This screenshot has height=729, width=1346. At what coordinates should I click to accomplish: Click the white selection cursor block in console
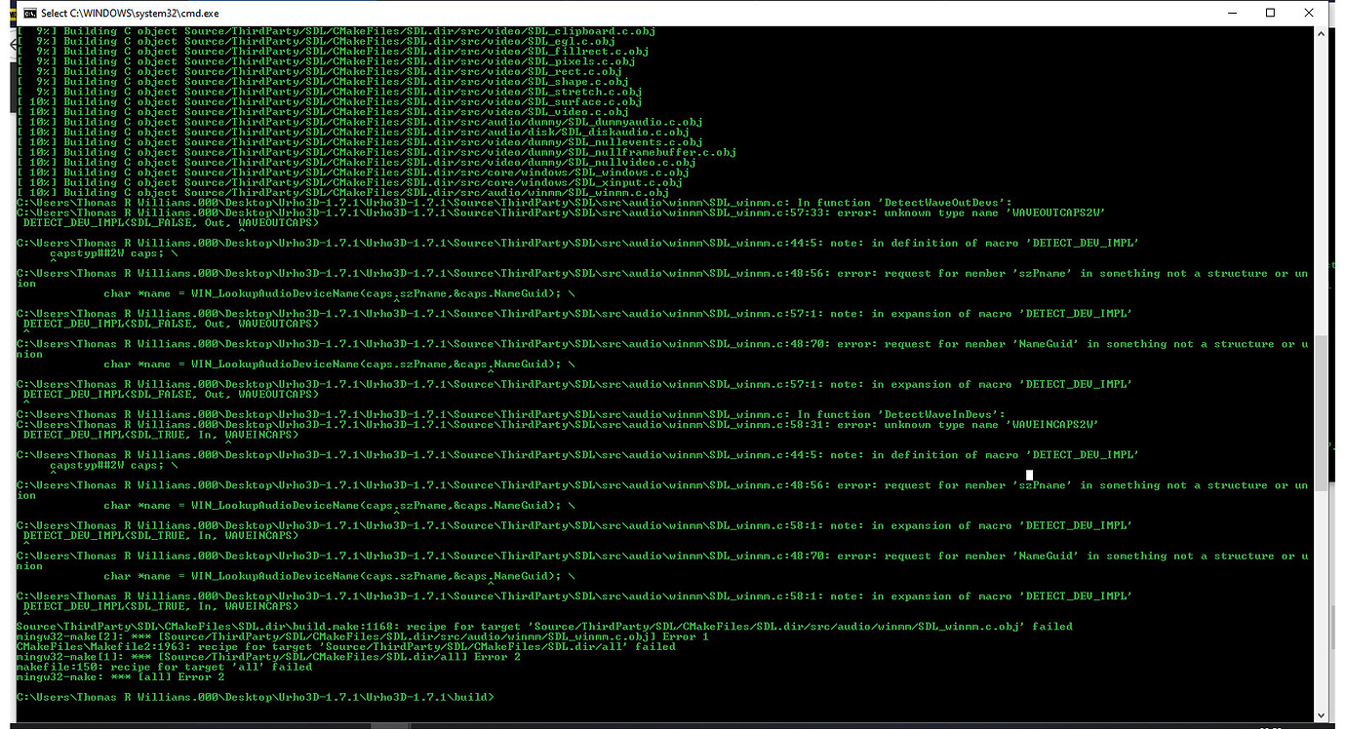coord(1029,476)
